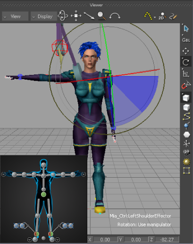This screenshot has width=193, height=244.
Task: Click the Roll camera arc icon
Action: [x=115, y=16]
